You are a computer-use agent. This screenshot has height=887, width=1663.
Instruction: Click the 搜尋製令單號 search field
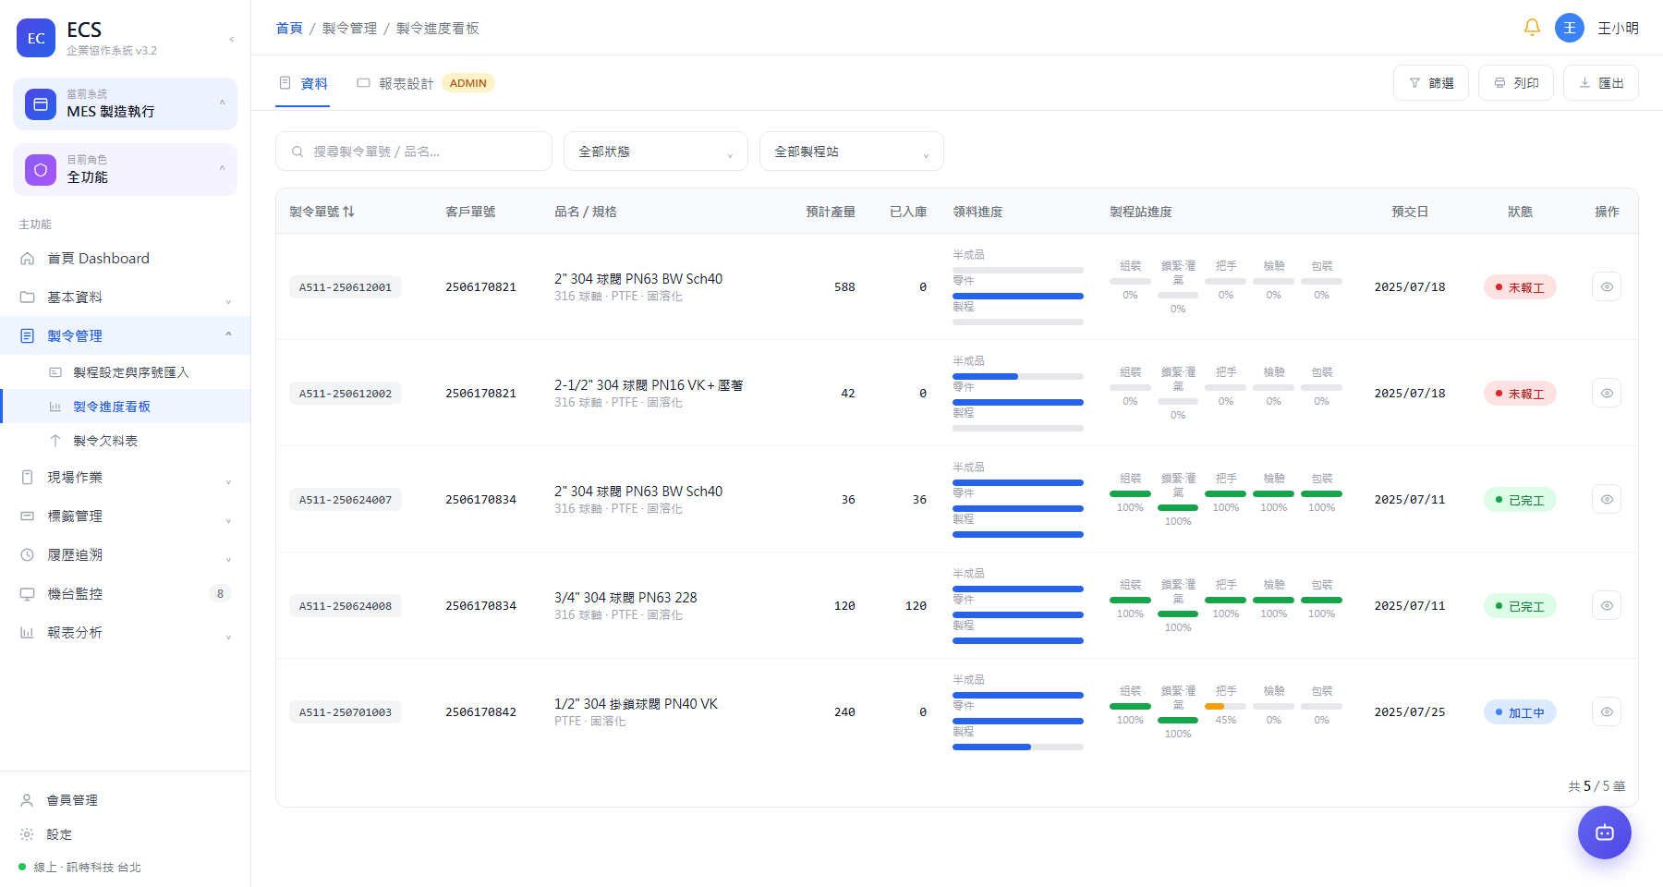point(414,152)
